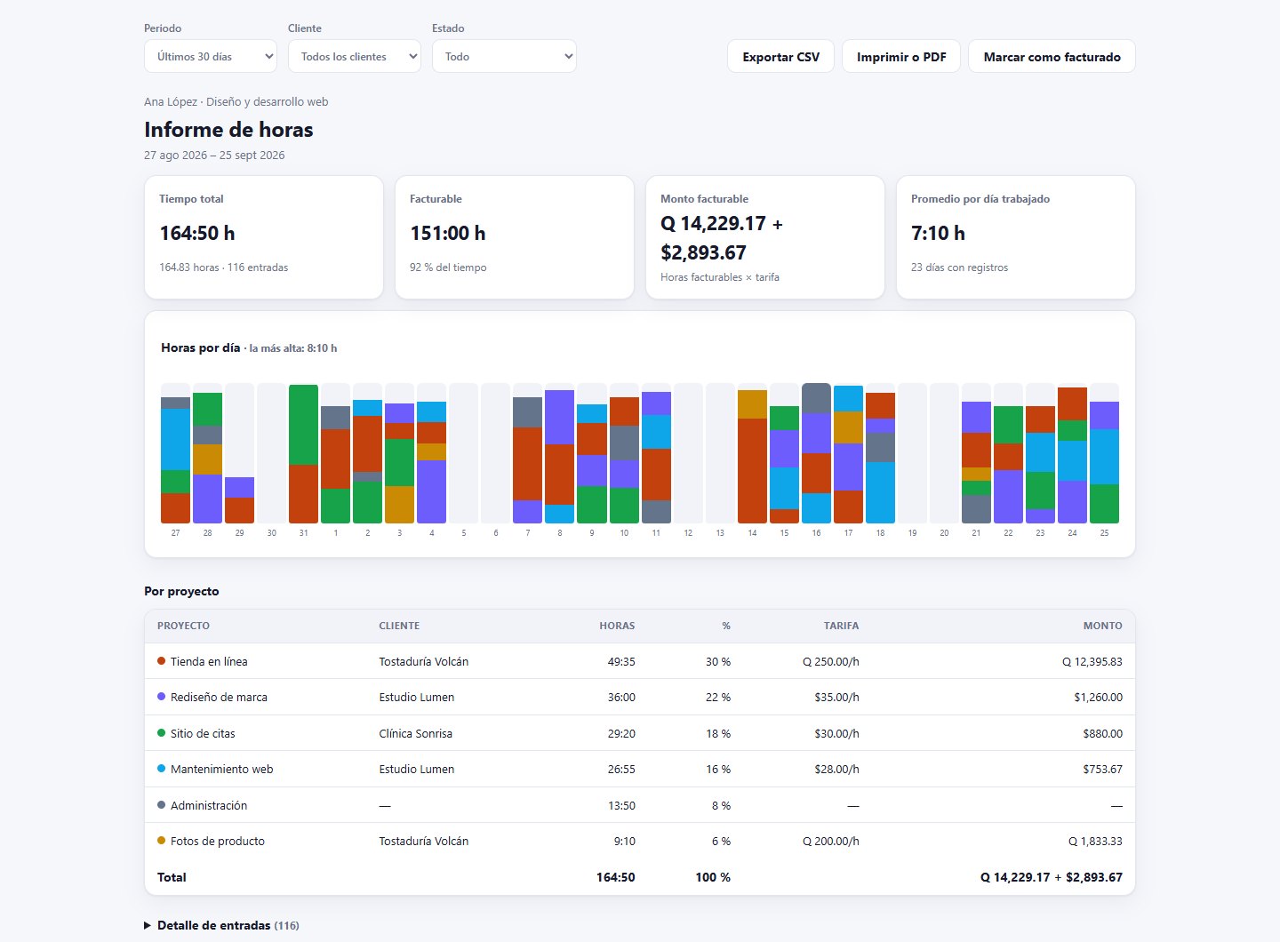The image size is (1280, 942).
Task: Click the Q 200.00/h rate
Action: [831, 842]
